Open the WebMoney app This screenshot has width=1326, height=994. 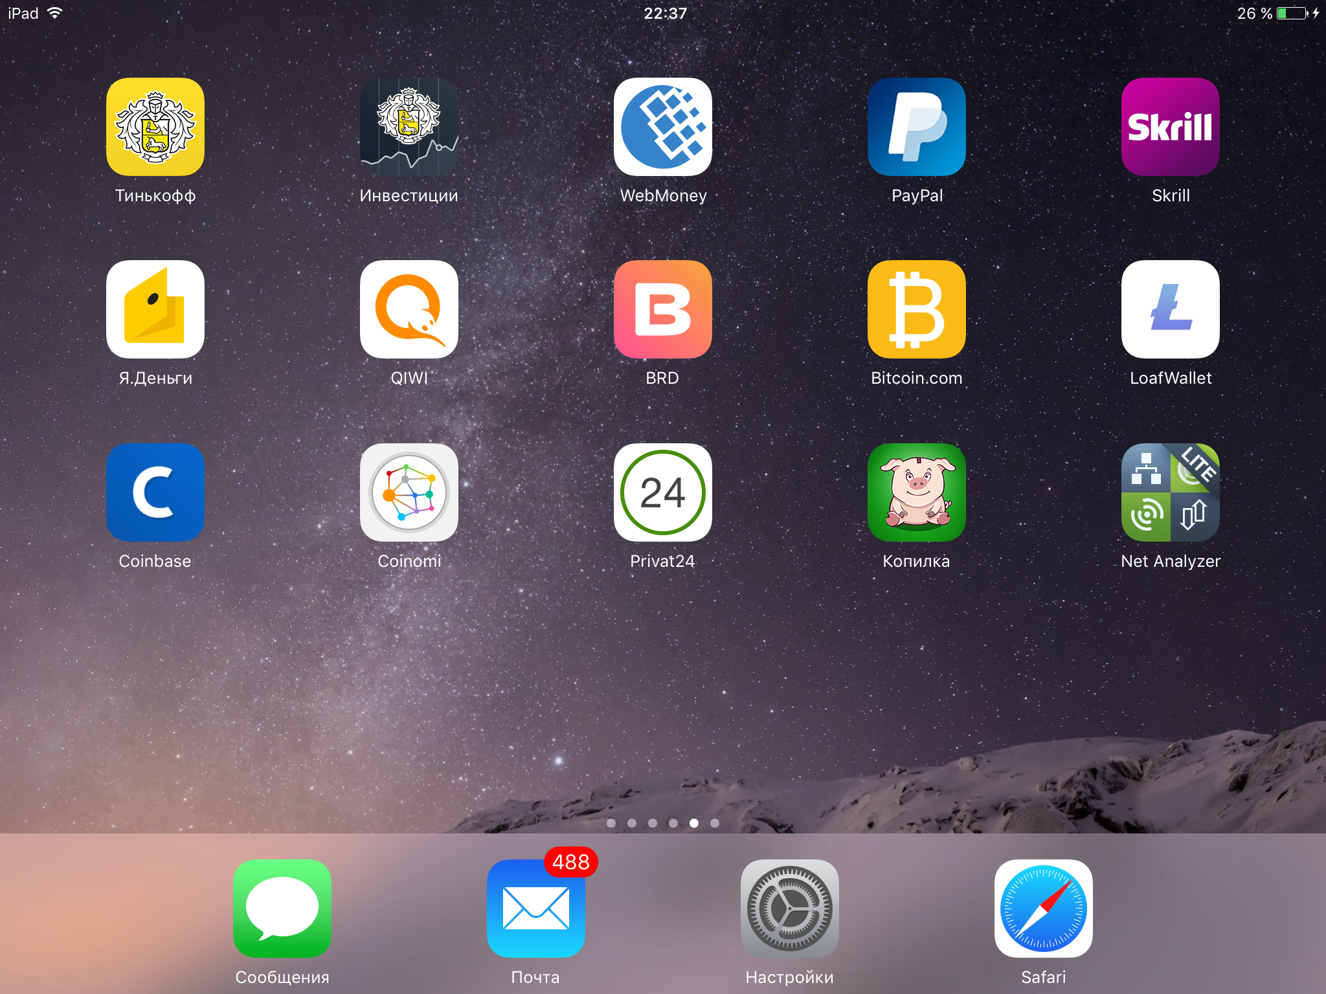coord(663,127)
